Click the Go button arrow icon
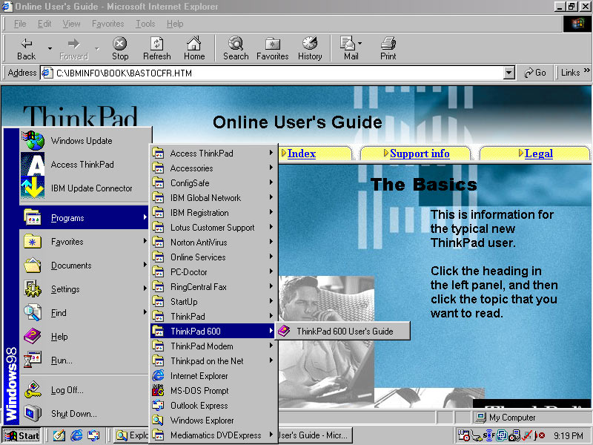Screen dimensions: 593x445 [529, 73]
